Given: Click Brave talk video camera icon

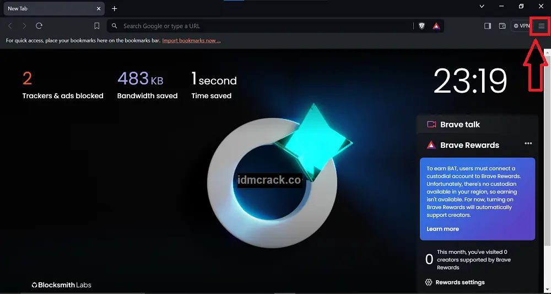Looking at the screenshot, I should click(x=431, y=125).
